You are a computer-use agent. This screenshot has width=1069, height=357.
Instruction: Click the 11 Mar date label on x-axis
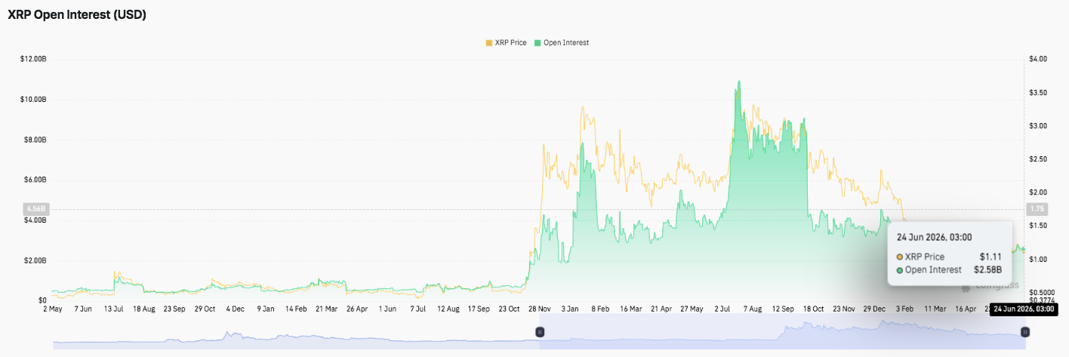click(x=935, y=309)
